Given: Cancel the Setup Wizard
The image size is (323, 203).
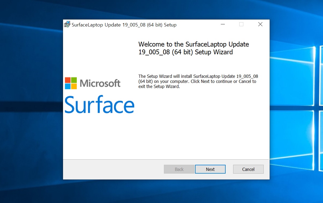Looking at the screenshot, I should pos(248,169).
